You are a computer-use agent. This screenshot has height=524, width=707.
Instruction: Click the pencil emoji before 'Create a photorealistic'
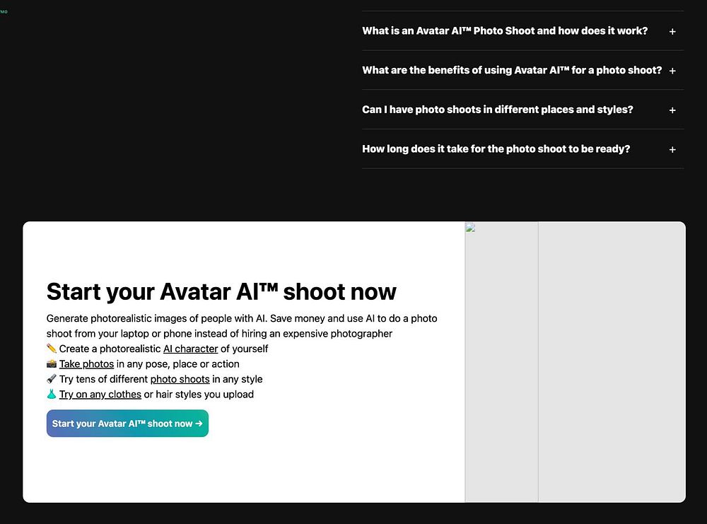coord(52,349)
